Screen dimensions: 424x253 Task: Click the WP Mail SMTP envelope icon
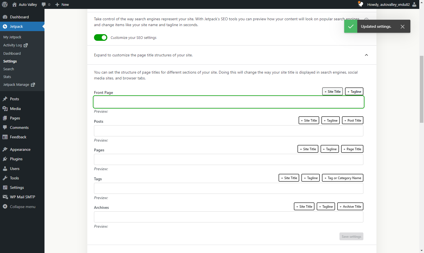coord(5,197)
